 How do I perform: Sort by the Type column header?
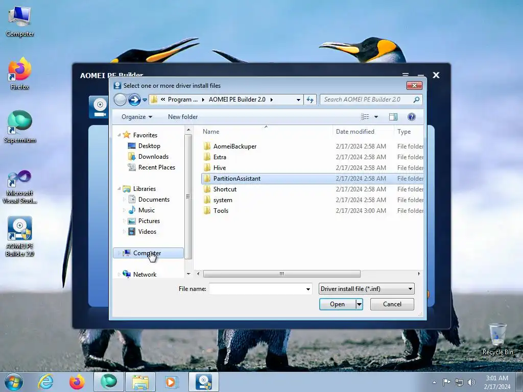point(409,131)
